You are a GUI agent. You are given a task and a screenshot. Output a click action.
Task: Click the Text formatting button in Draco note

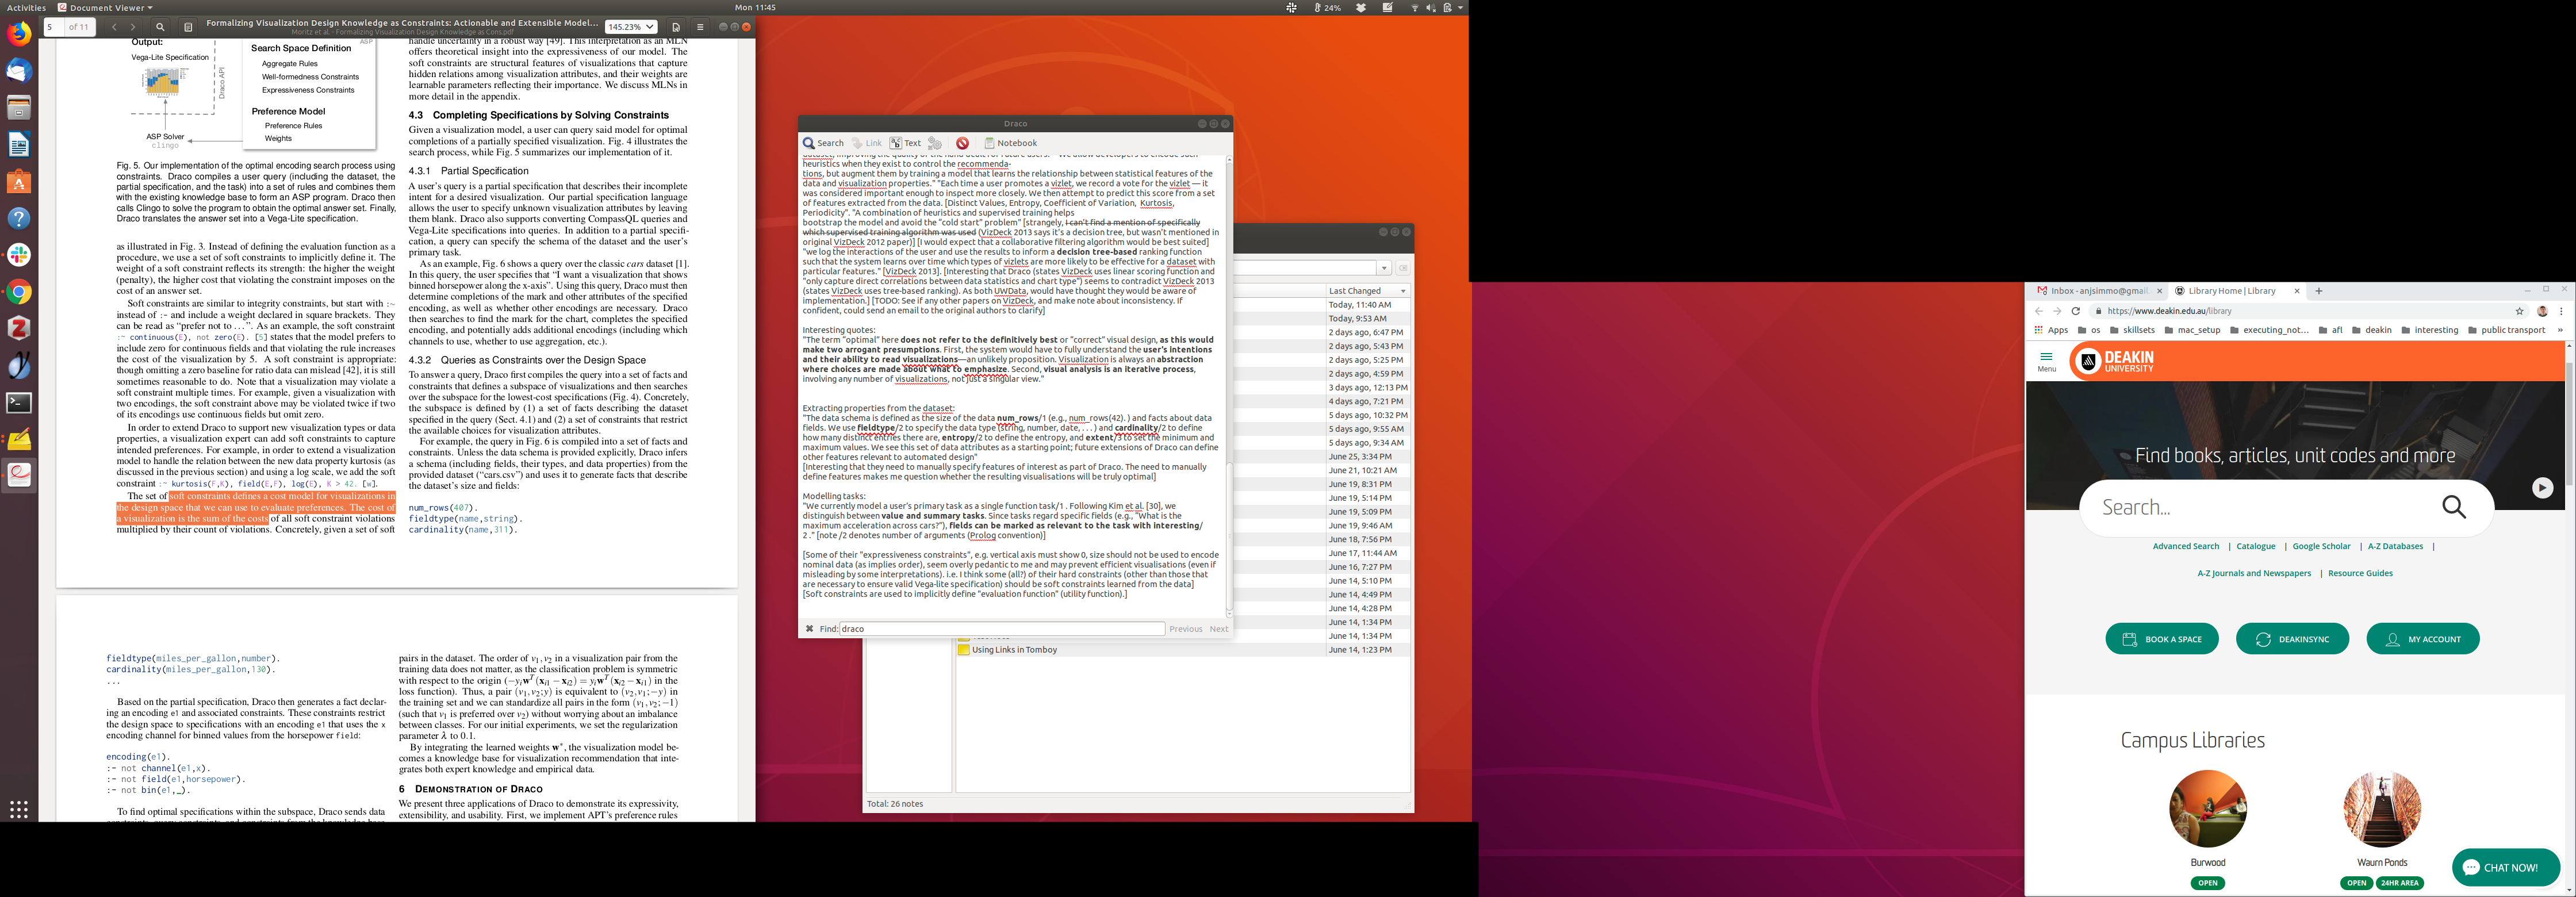coord(905,143)
